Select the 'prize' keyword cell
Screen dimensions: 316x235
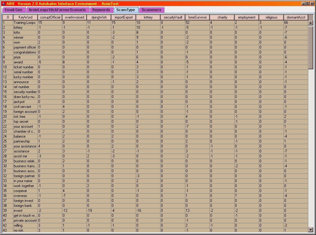pos(25,57)
